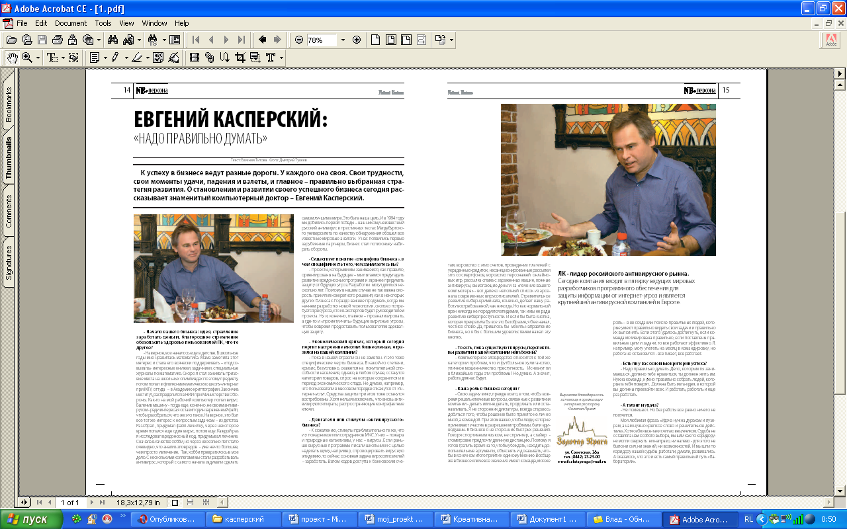This screenshot has height=529, width=847.
Task: Open the Document menu
Action: coord(71,23)
